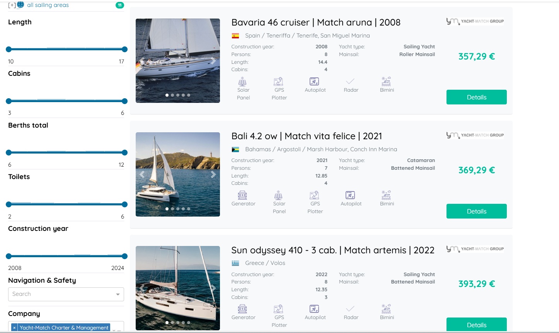Show next photo of the Bali 4.2 catamaran
This screenshot has height=333, width=559.
point(213,174)
